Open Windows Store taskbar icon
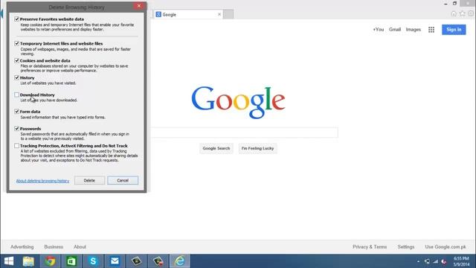476x268 pixels. pyautogui.click(x=71, y=261)
